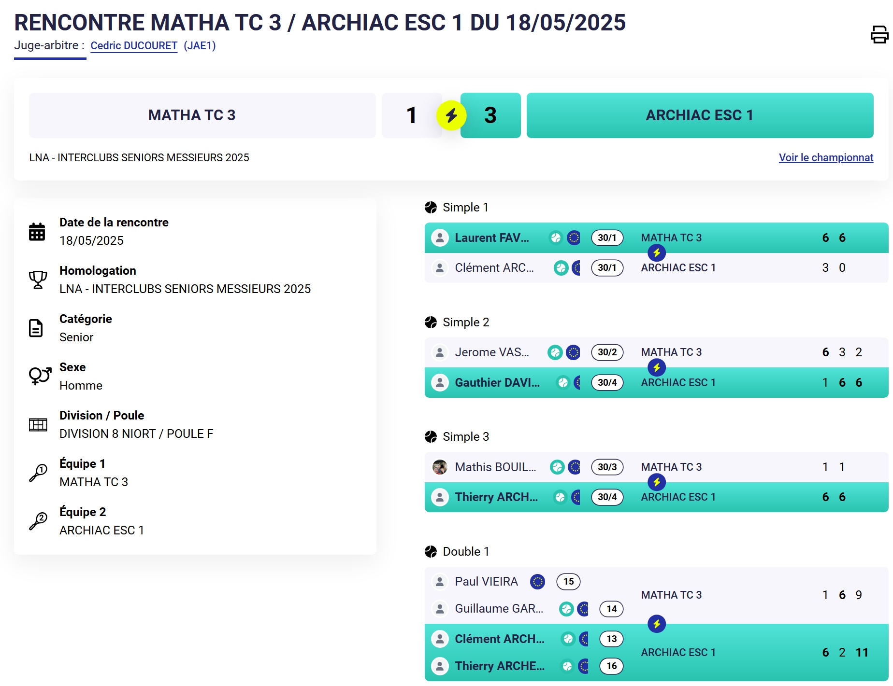Click the tennis ball badge beside Laurent FAV...
The height and width of the screenshot is (686, 893).
pos(556,238)
